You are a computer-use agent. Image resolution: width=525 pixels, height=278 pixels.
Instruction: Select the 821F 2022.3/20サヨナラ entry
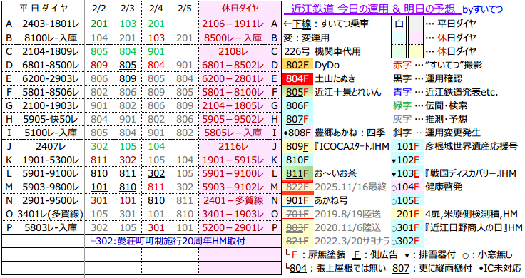(337, 241)
